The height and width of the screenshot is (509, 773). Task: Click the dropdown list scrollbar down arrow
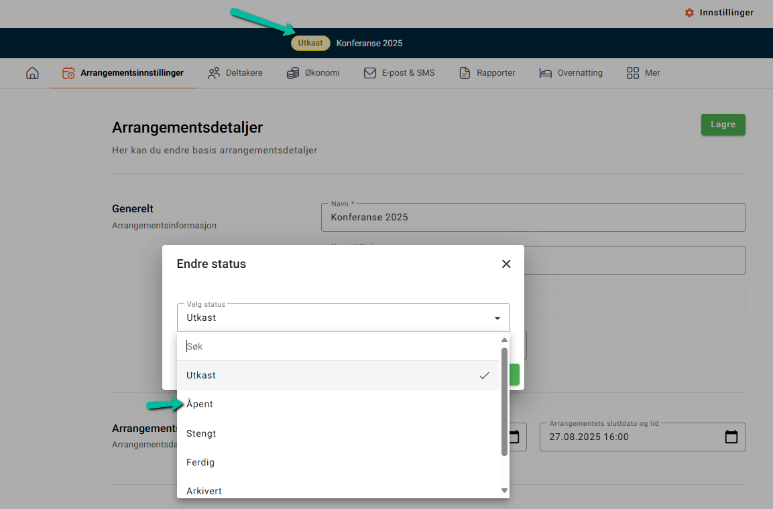504,491
